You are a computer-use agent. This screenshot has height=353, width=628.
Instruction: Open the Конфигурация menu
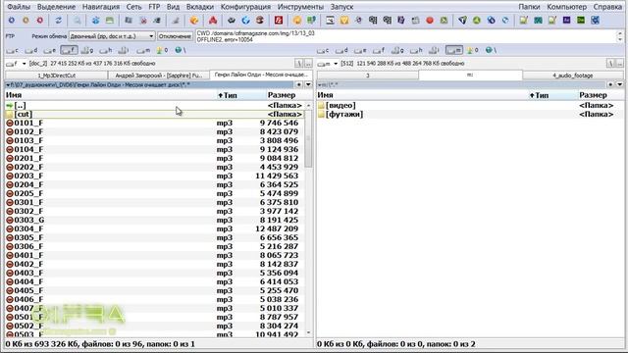(x=245, y=7)
